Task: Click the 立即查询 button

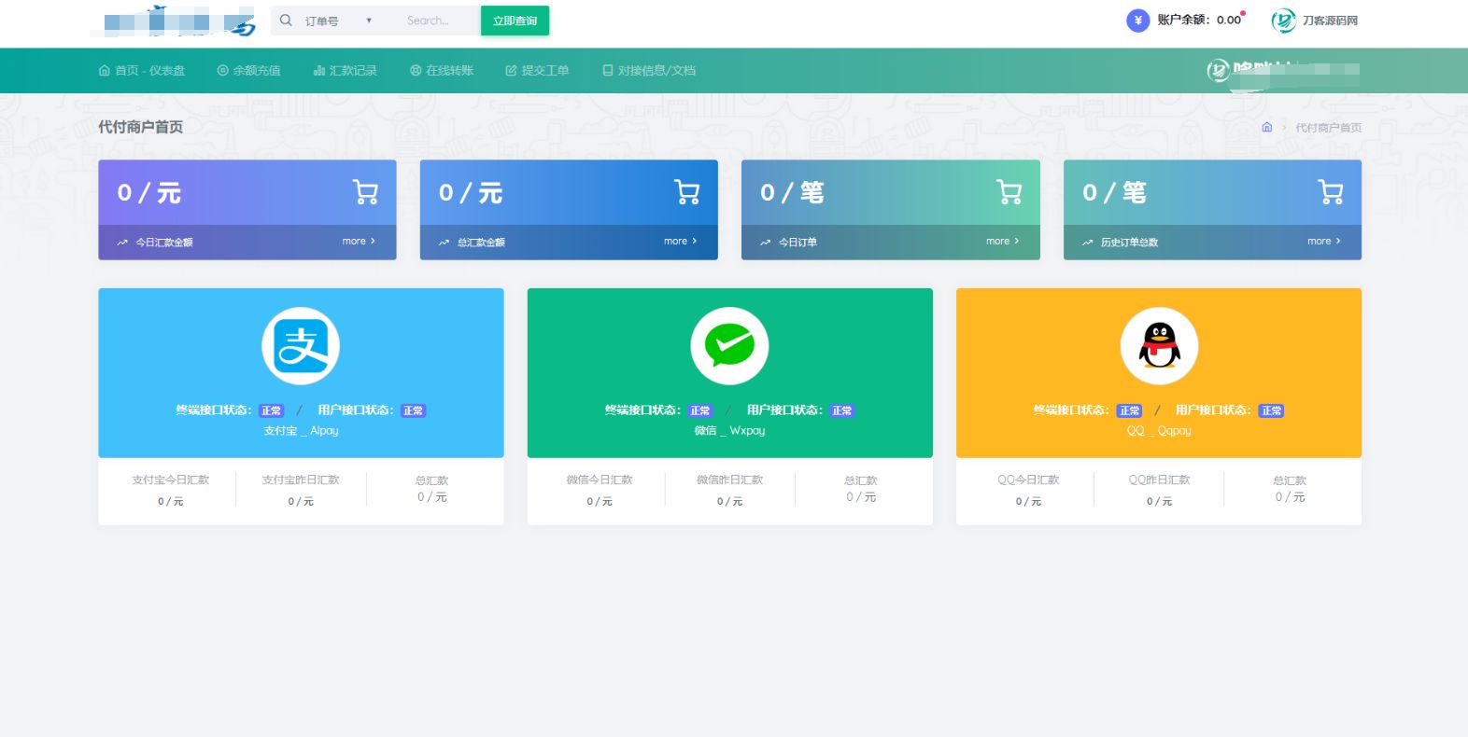Action: tap(515, 21)
